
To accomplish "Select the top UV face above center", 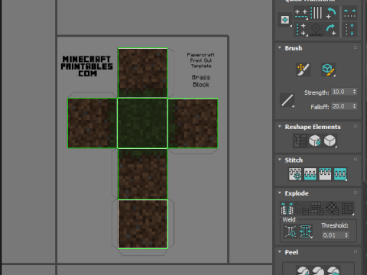I will click(x=142, y=73).
